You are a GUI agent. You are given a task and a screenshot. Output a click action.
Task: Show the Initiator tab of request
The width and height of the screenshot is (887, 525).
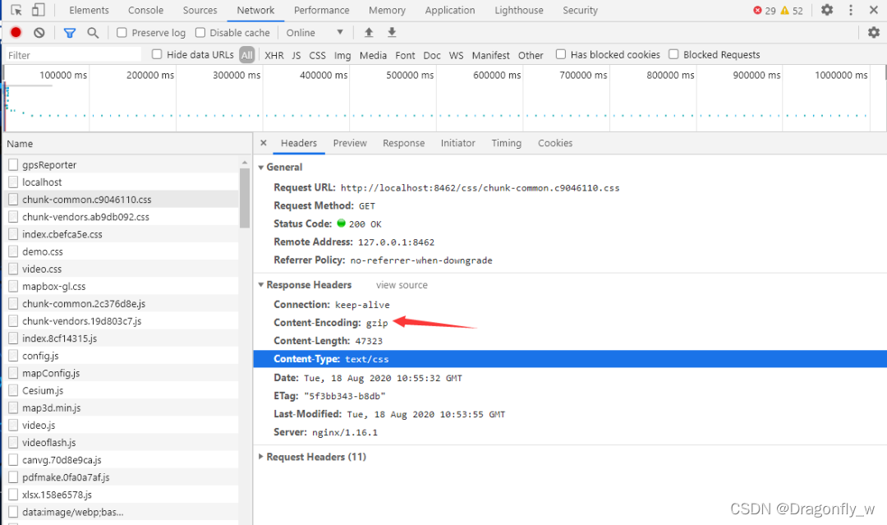[457, 143]
